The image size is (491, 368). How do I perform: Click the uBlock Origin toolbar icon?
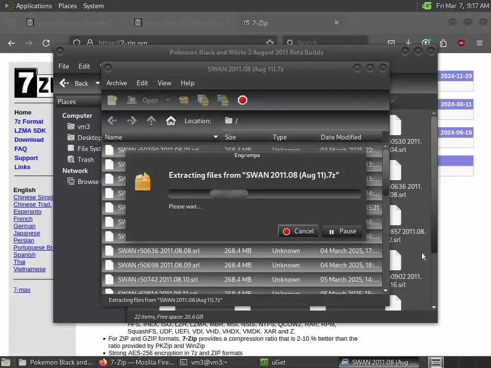(x=461, y=43)
